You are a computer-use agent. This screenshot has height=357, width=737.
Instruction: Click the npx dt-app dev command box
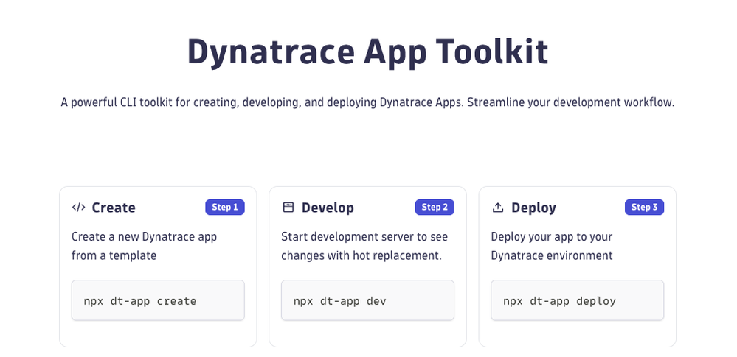(x=367, y=300)
